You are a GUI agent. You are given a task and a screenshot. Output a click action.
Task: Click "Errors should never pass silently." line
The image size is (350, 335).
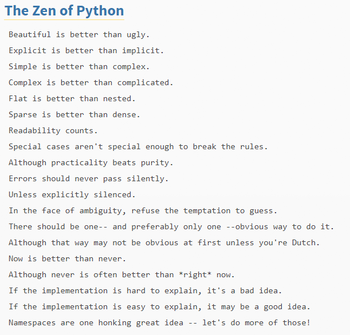[x=88, y=178]
